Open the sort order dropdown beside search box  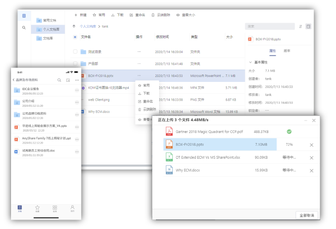[x=300, y=26]
